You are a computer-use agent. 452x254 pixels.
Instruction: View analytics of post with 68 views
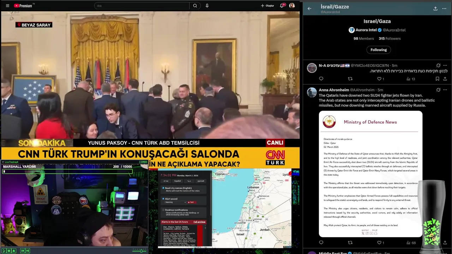click(411, 242)
